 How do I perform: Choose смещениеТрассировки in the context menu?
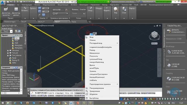(x=98, y=74)
